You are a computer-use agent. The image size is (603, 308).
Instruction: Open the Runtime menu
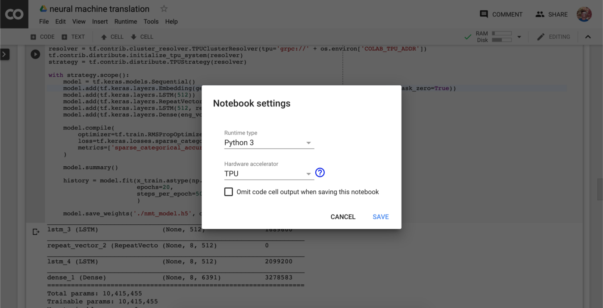tap(126, 22)
